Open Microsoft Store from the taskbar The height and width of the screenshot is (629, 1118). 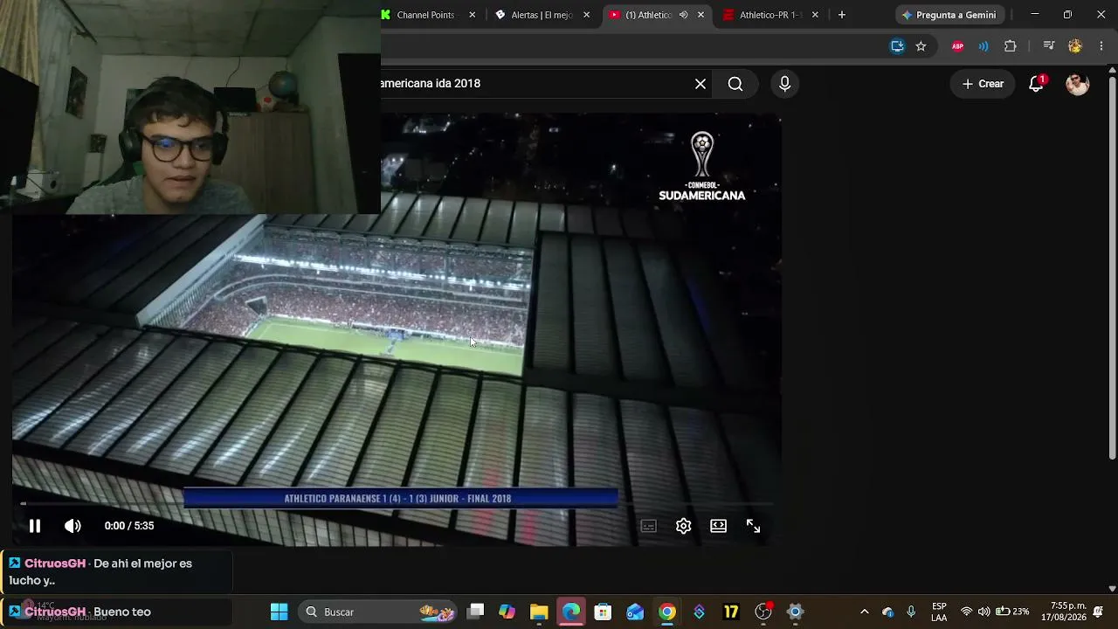tap(603, 612)
